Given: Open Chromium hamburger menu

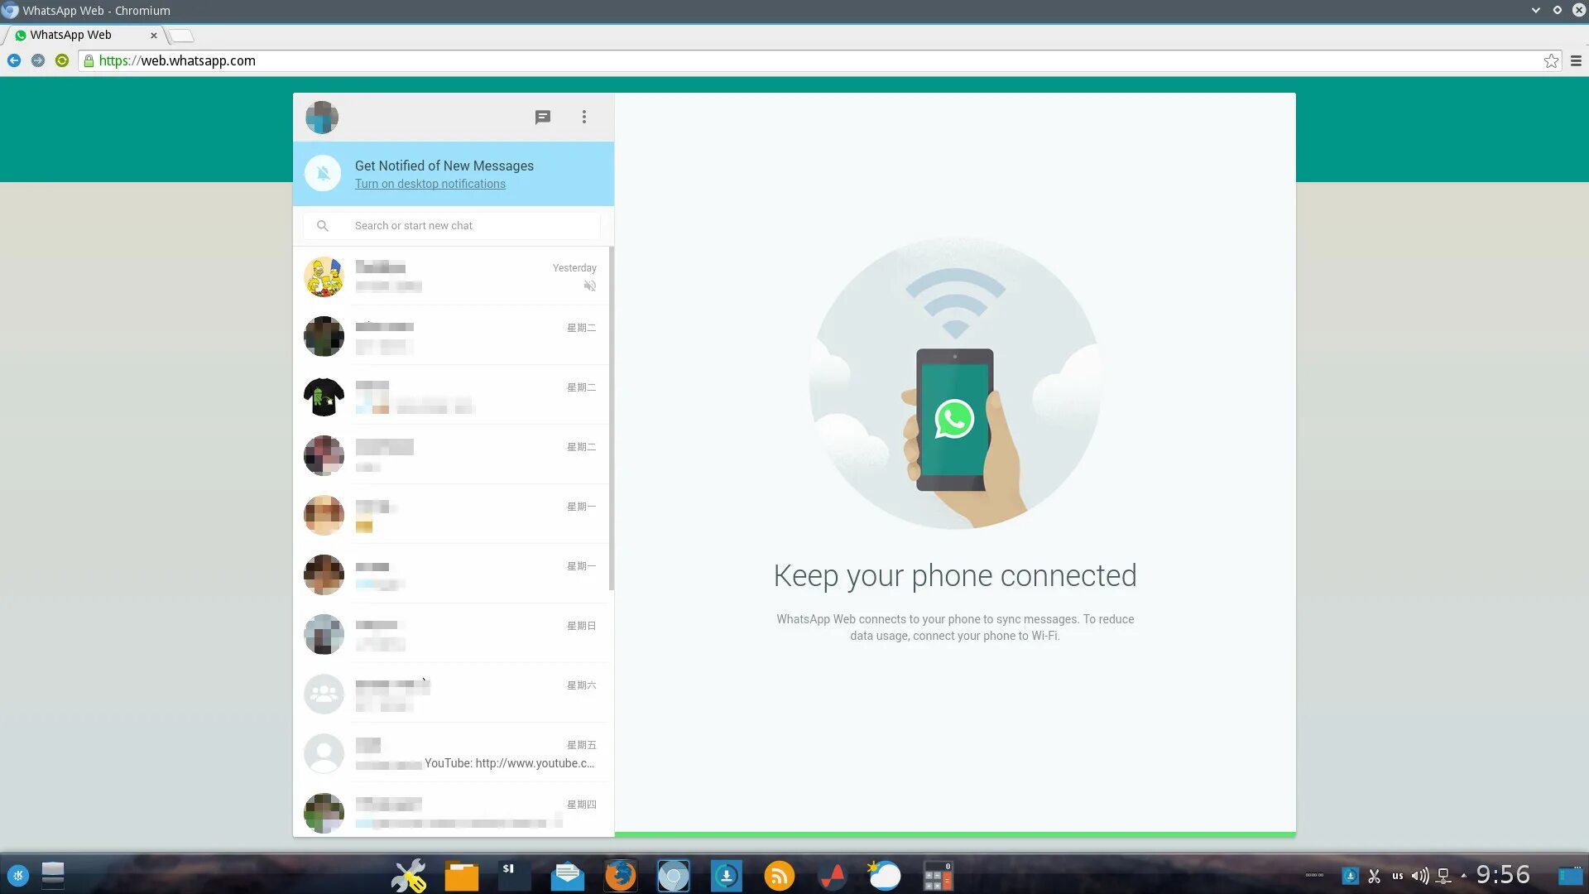Looking at the screenshot, I should (1576, 60).
